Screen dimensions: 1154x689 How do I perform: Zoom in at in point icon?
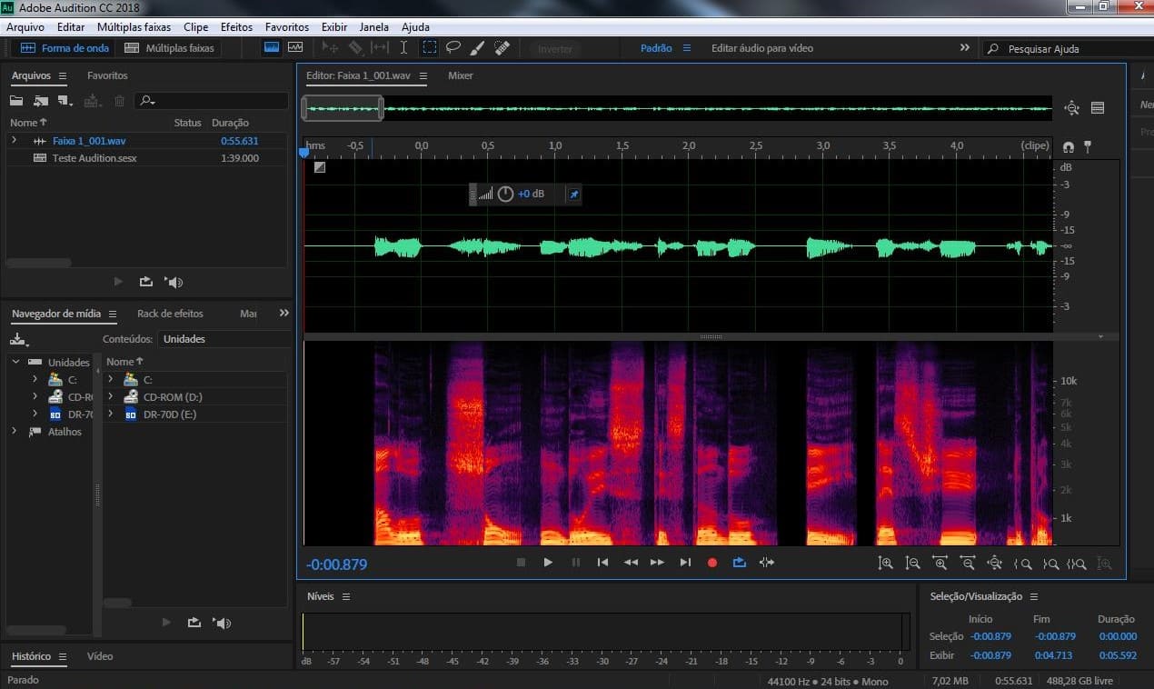pos(1022,564)
